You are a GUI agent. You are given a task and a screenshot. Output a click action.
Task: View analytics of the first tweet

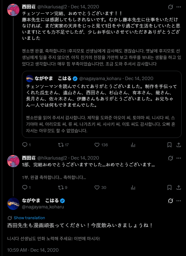133,145
